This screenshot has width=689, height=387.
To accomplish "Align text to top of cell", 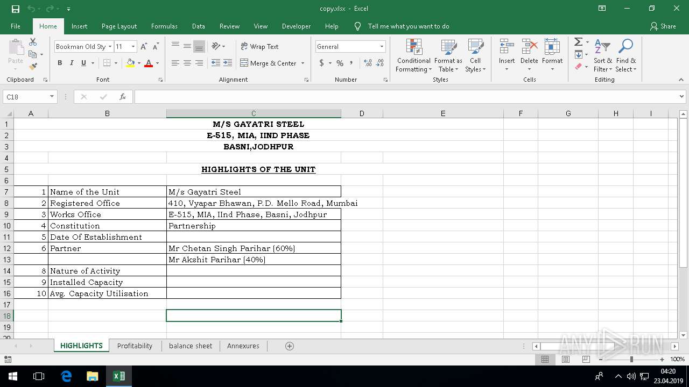I will pyautogui.click(x=175, y=46).
